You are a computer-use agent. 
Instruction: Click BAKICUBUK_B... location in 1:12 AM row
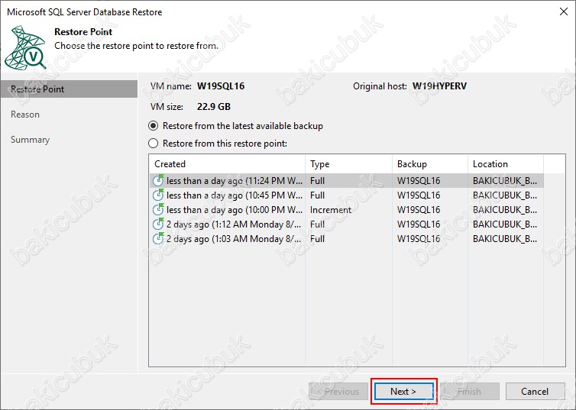(505, 224)
